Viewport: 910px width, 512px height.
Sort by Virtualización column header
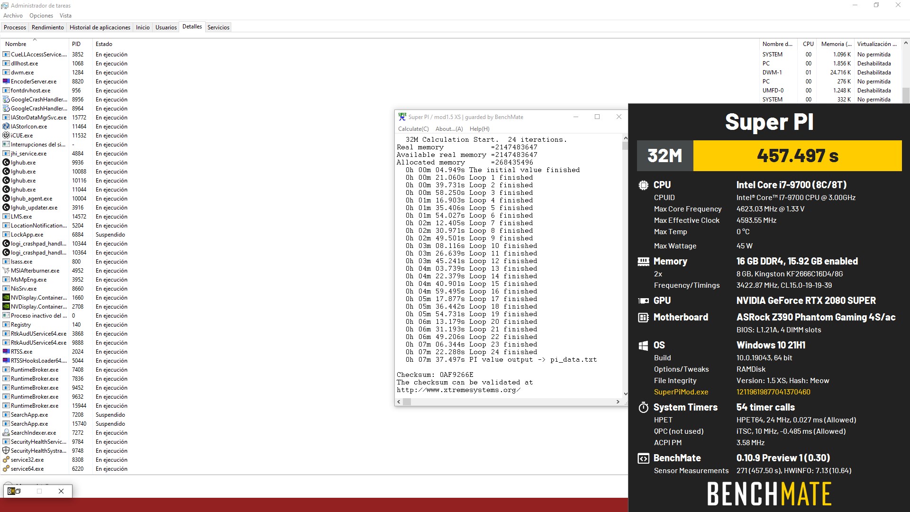tap(877, 44)
